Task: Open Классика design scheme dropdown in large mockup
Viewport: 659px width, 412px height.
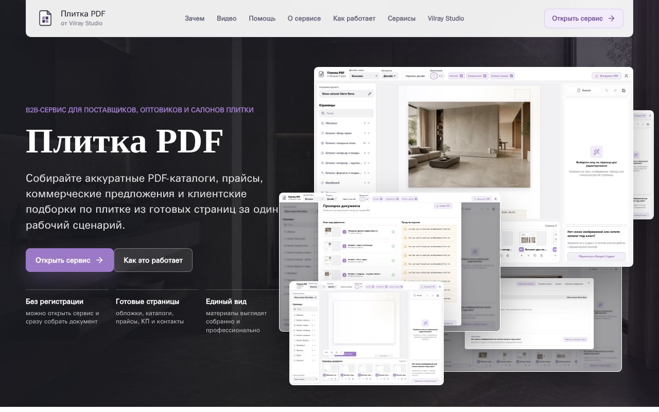Action: pyautogui.click(x=365, y=76)
